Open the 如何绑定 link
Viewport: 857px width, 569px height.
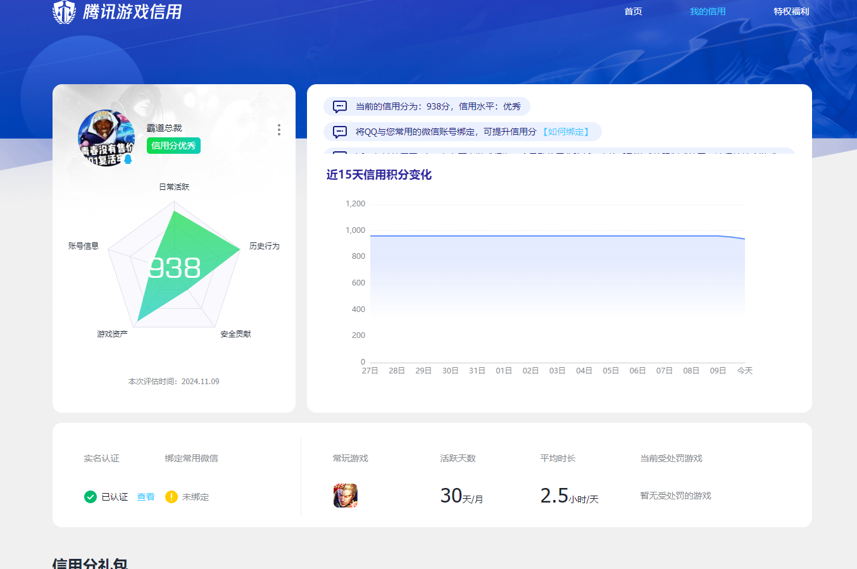[x=566, y=132]
